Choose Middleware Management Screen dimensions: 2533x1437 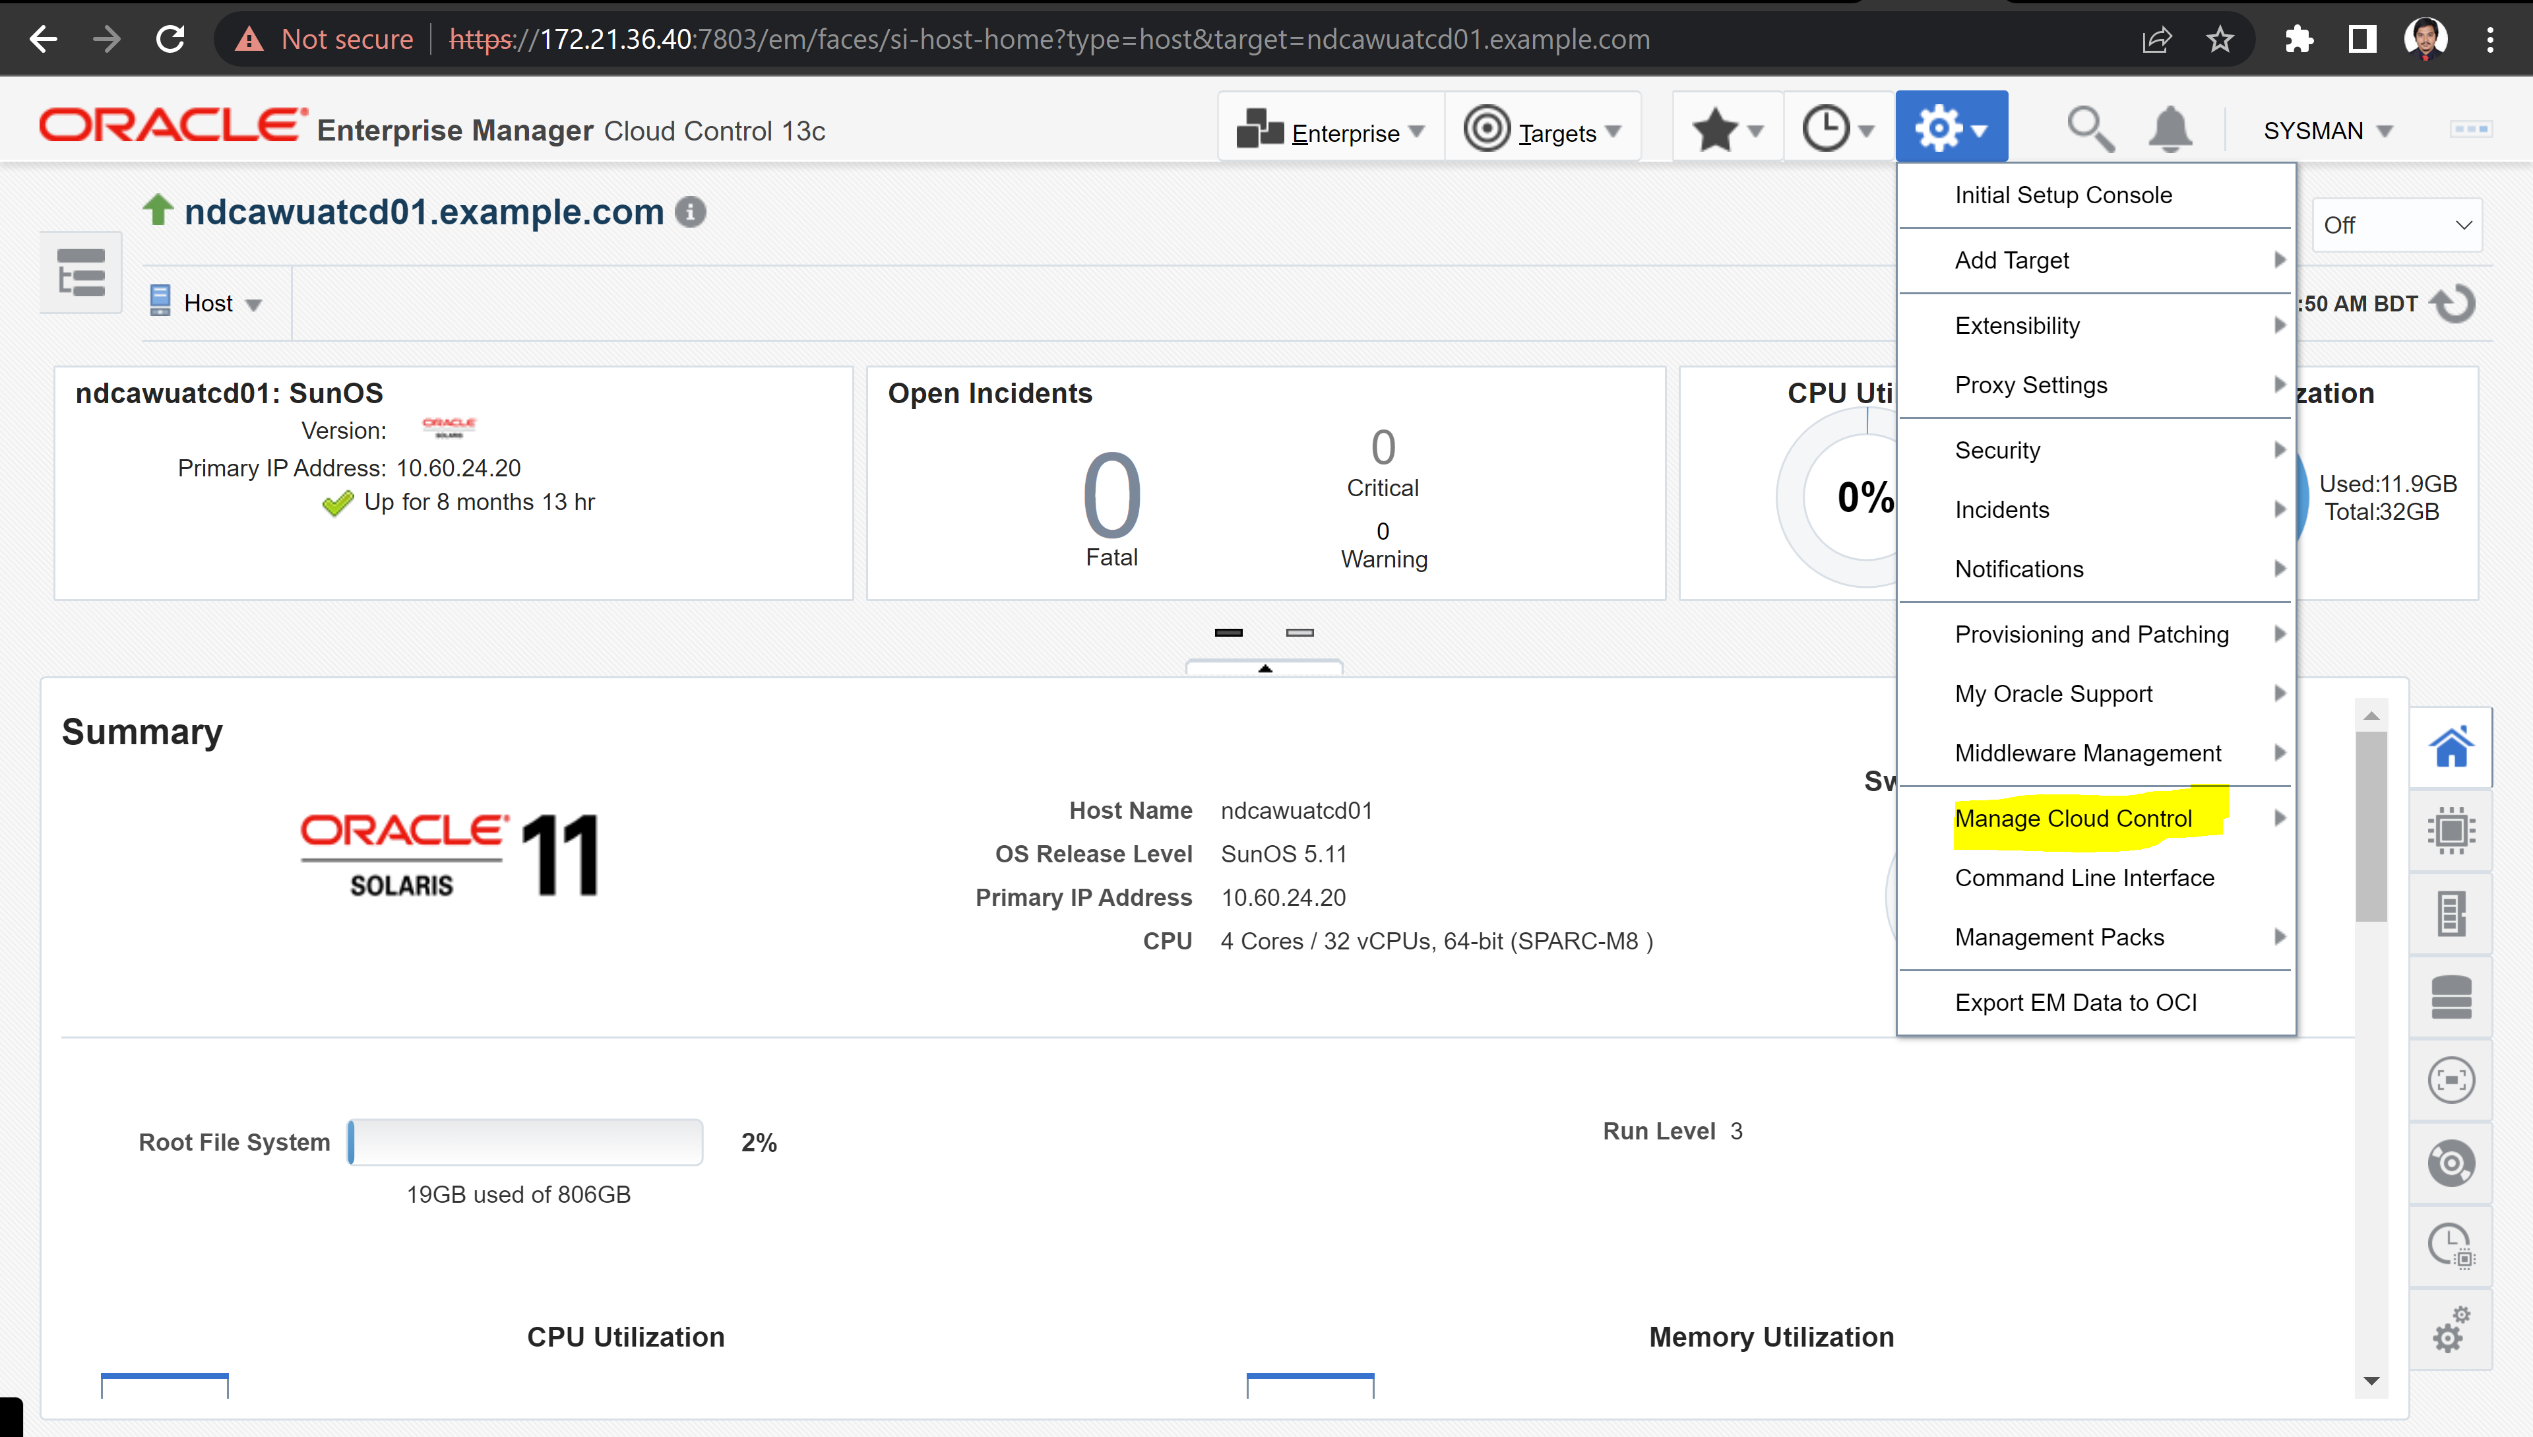click(2095, 753)
